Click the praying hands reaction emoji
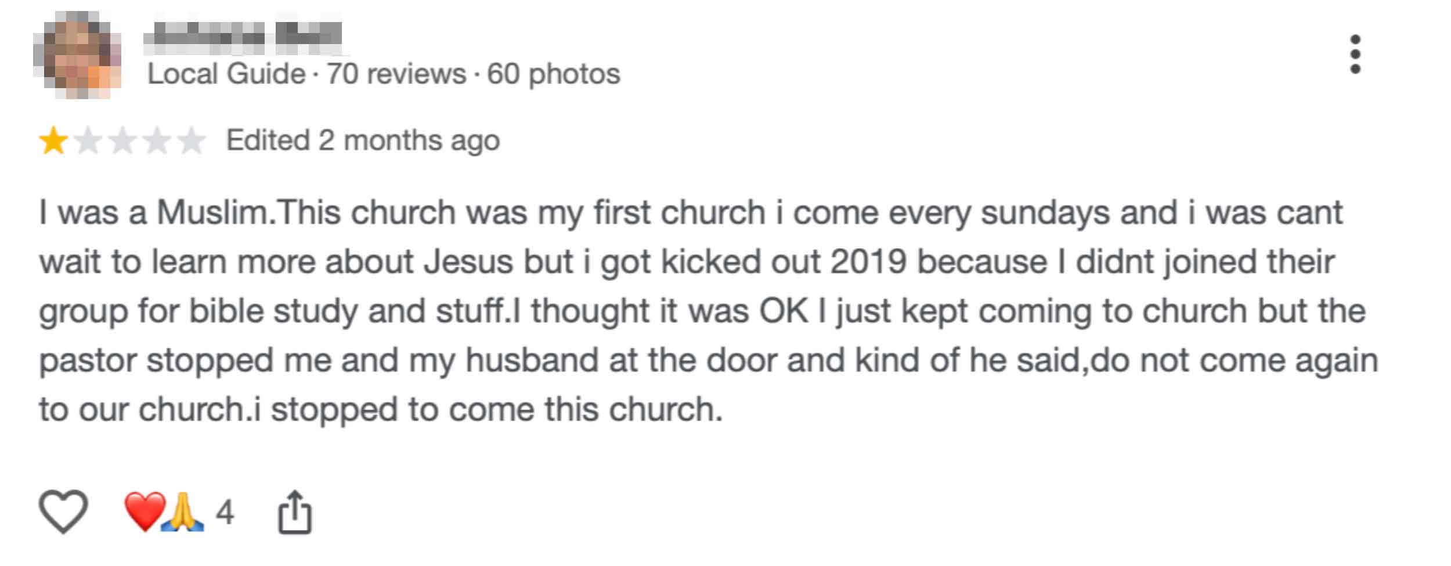Viewport: 1451px width, 566px height. 182,512
